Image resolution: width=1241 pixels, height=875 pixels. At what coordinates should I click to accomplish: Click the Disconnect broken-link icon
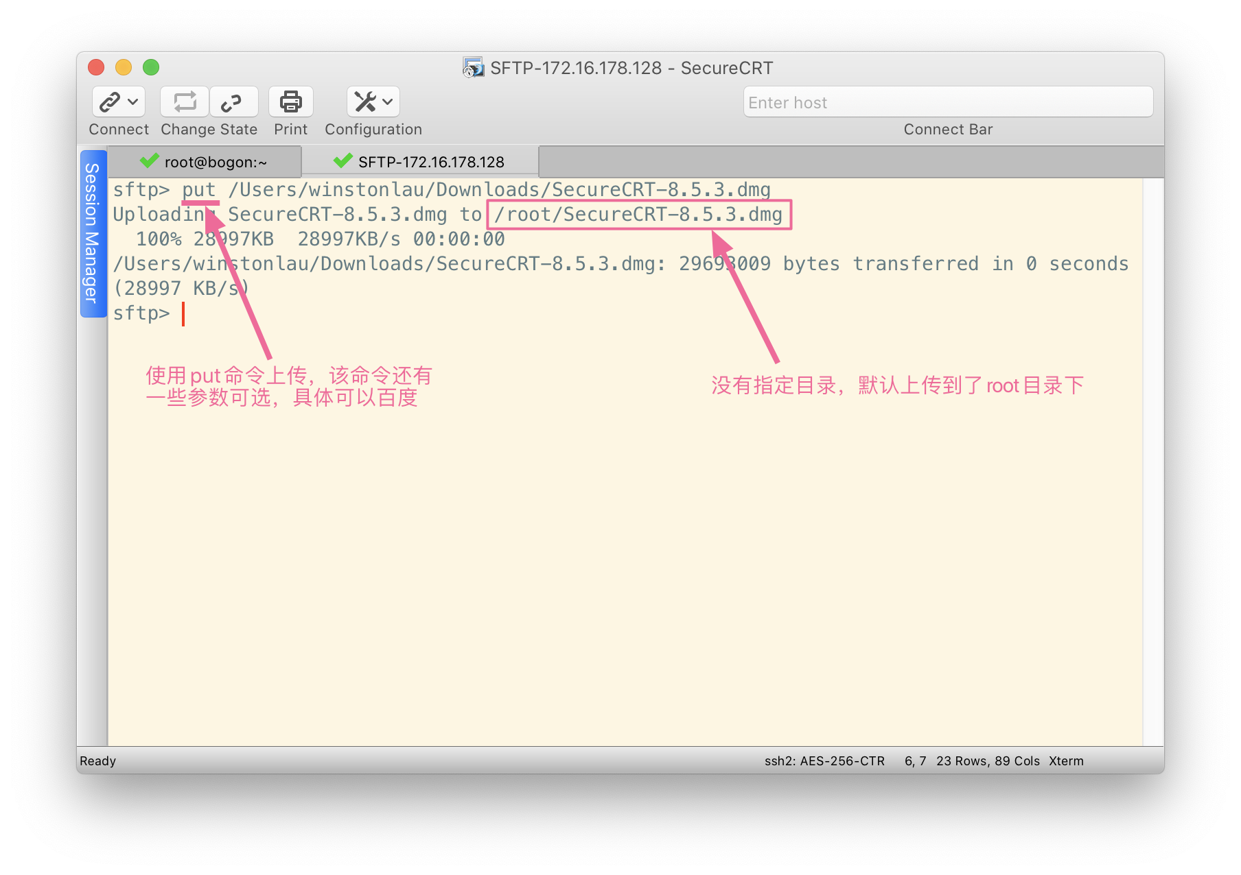(232, 102)
